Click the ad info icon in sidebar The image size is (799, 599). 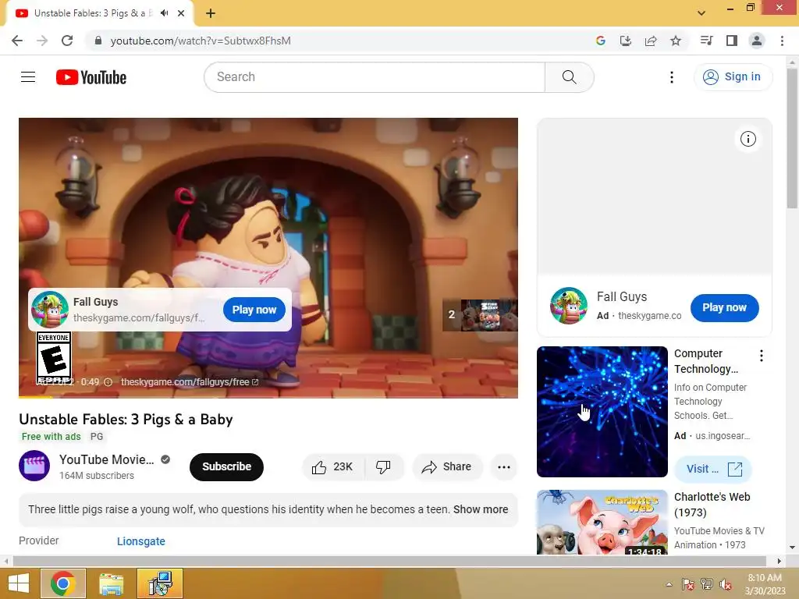point(748,139)
